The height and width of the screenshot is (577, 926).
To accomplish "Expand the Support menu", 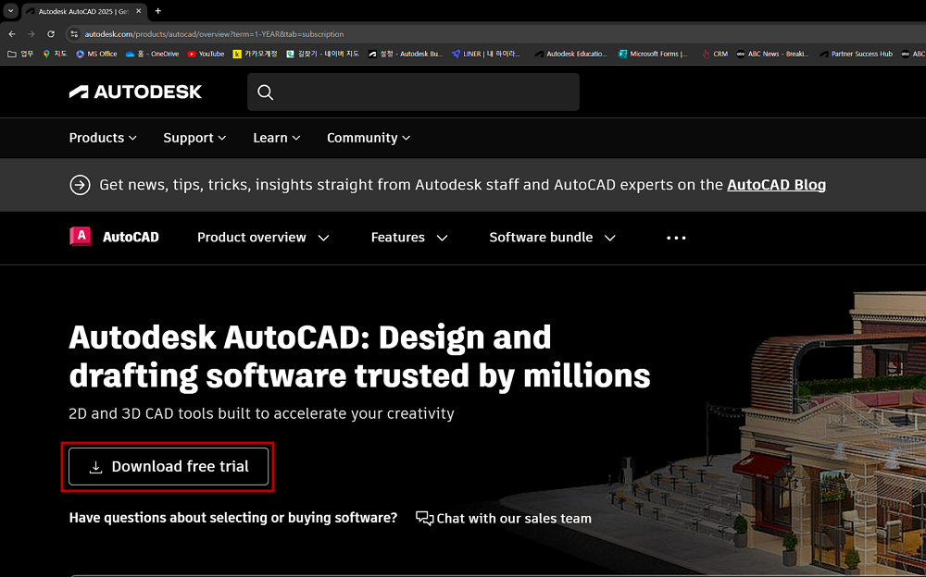I will click(x=194, y=138).
